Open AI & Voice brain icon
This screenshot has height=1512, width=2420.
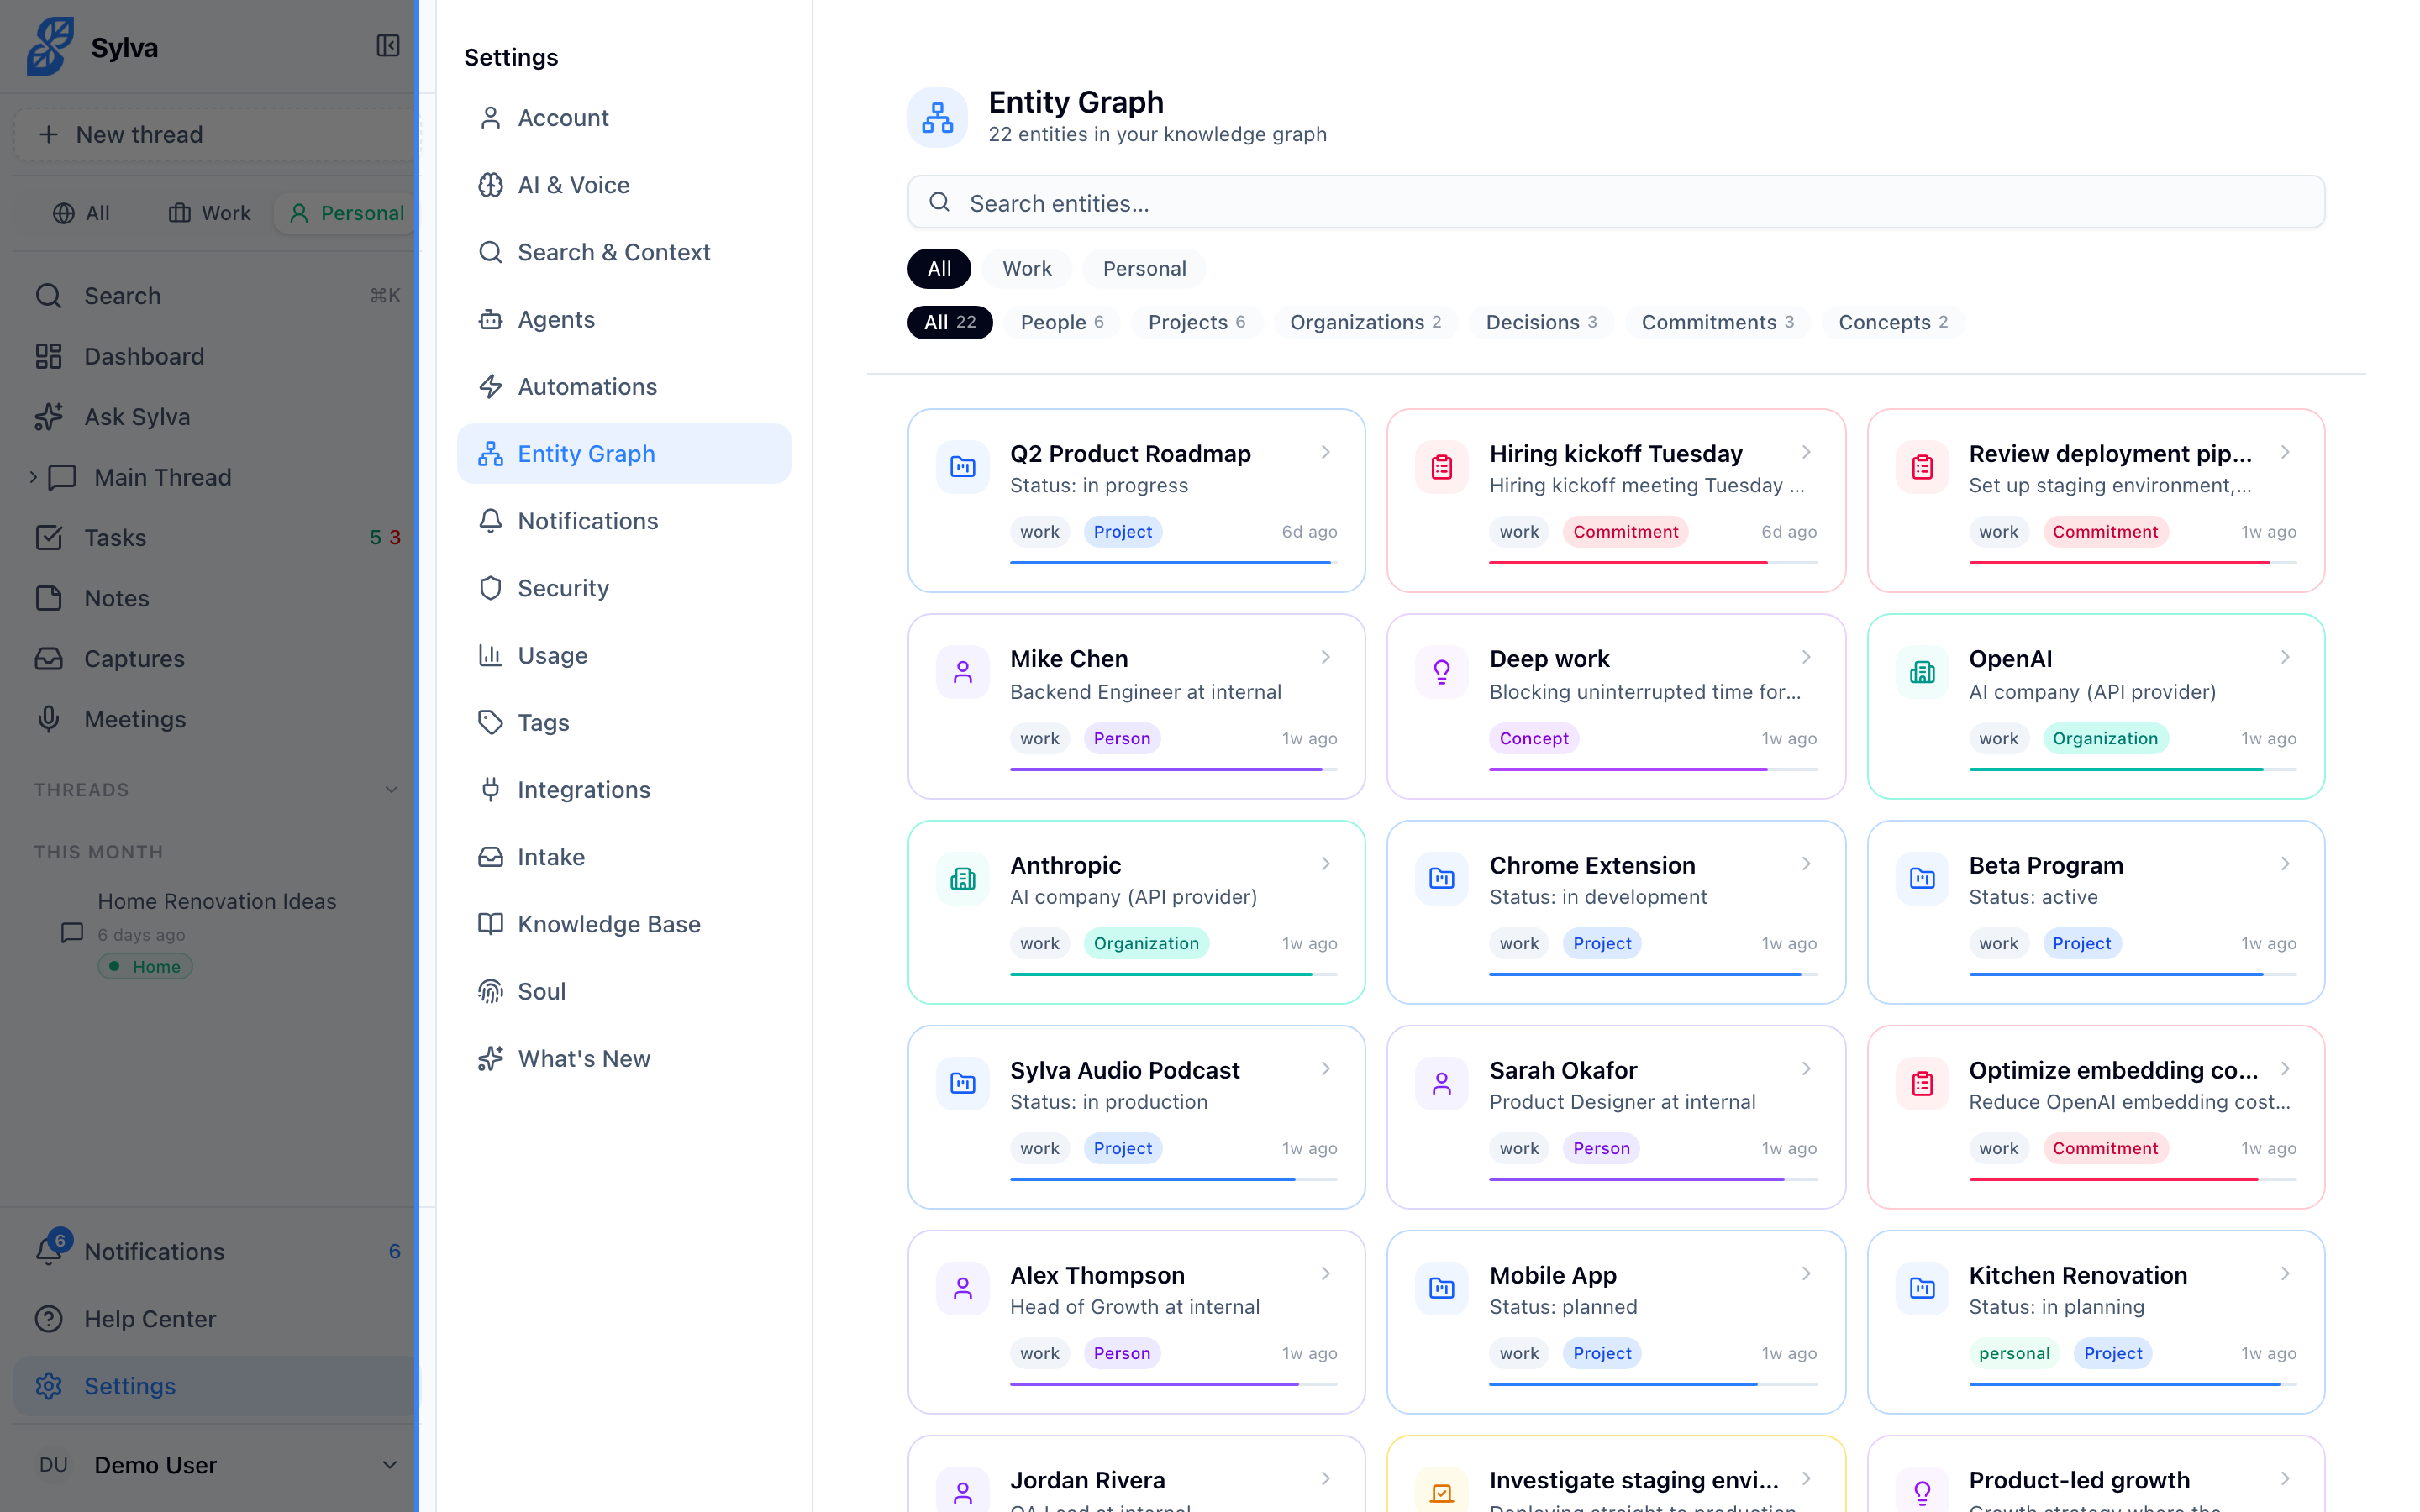tap(490, 185)
